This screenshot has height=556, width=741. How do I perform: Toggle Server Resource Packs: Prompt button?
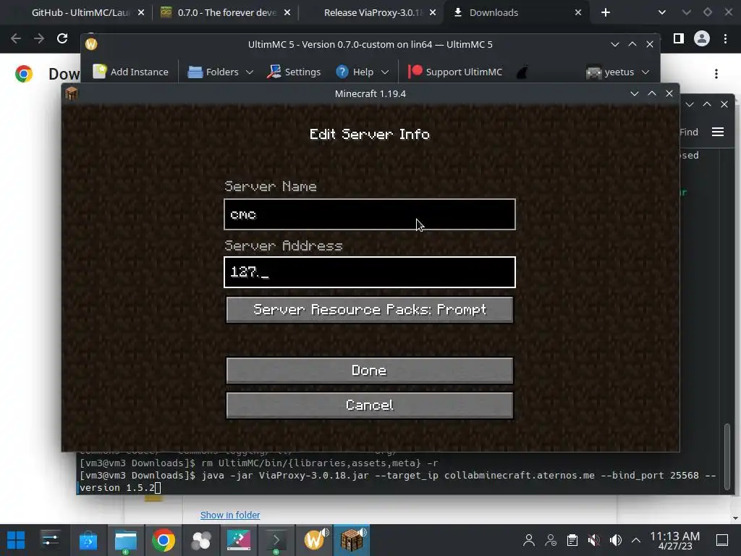370,310
